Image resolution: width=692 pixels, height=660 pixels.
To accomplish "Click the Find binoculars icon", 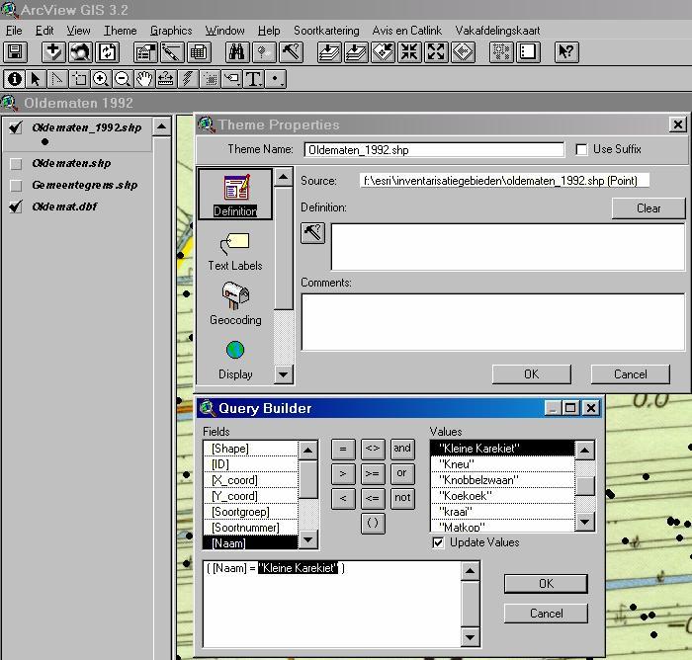I will coord(236,52).
